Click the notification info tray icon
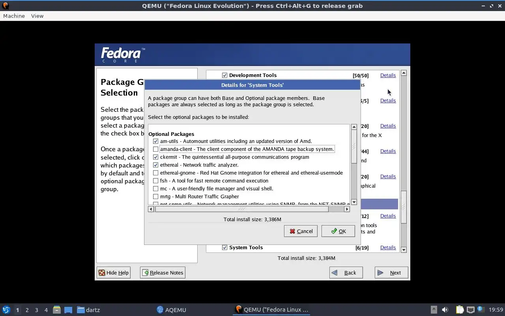 [480, 309]
